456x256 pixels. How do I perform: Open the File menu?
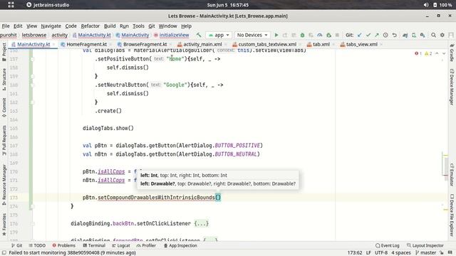(x=6, y=26)
